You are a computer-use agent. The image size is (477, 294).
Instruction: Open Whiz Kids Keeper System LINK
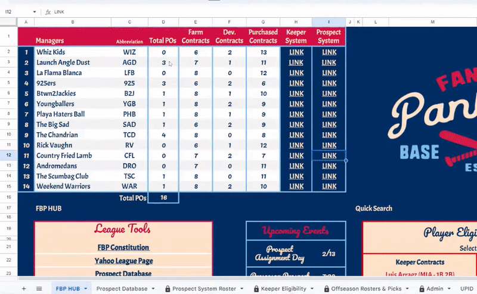tap(296, 52)
